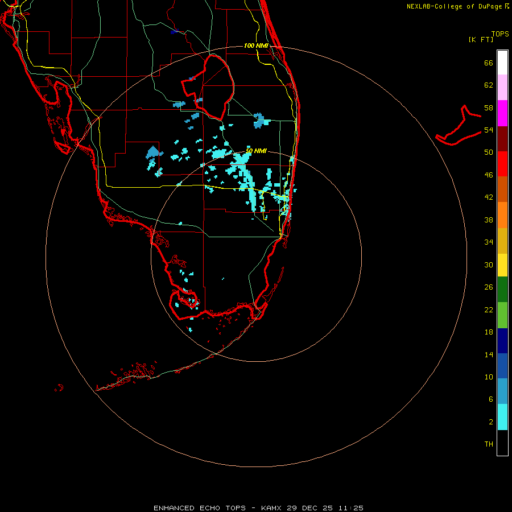Select the navy 22 kft band

click(x=502, y=341)
